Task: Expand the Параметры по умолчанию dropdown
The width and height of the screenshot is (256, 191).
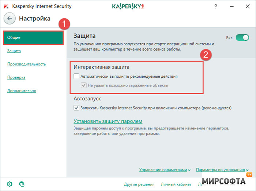Action: [x=222, y=170]
